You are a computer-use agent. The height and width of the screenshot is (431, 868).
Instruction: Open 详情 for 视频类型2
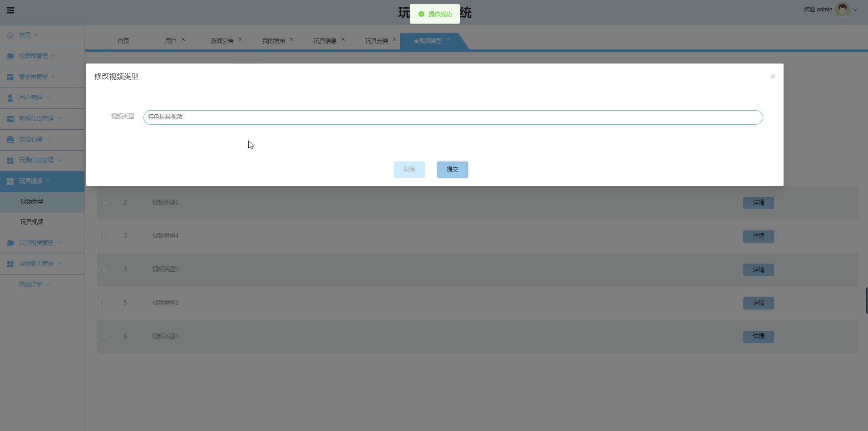pyautogui.click(x=759, y=303)
